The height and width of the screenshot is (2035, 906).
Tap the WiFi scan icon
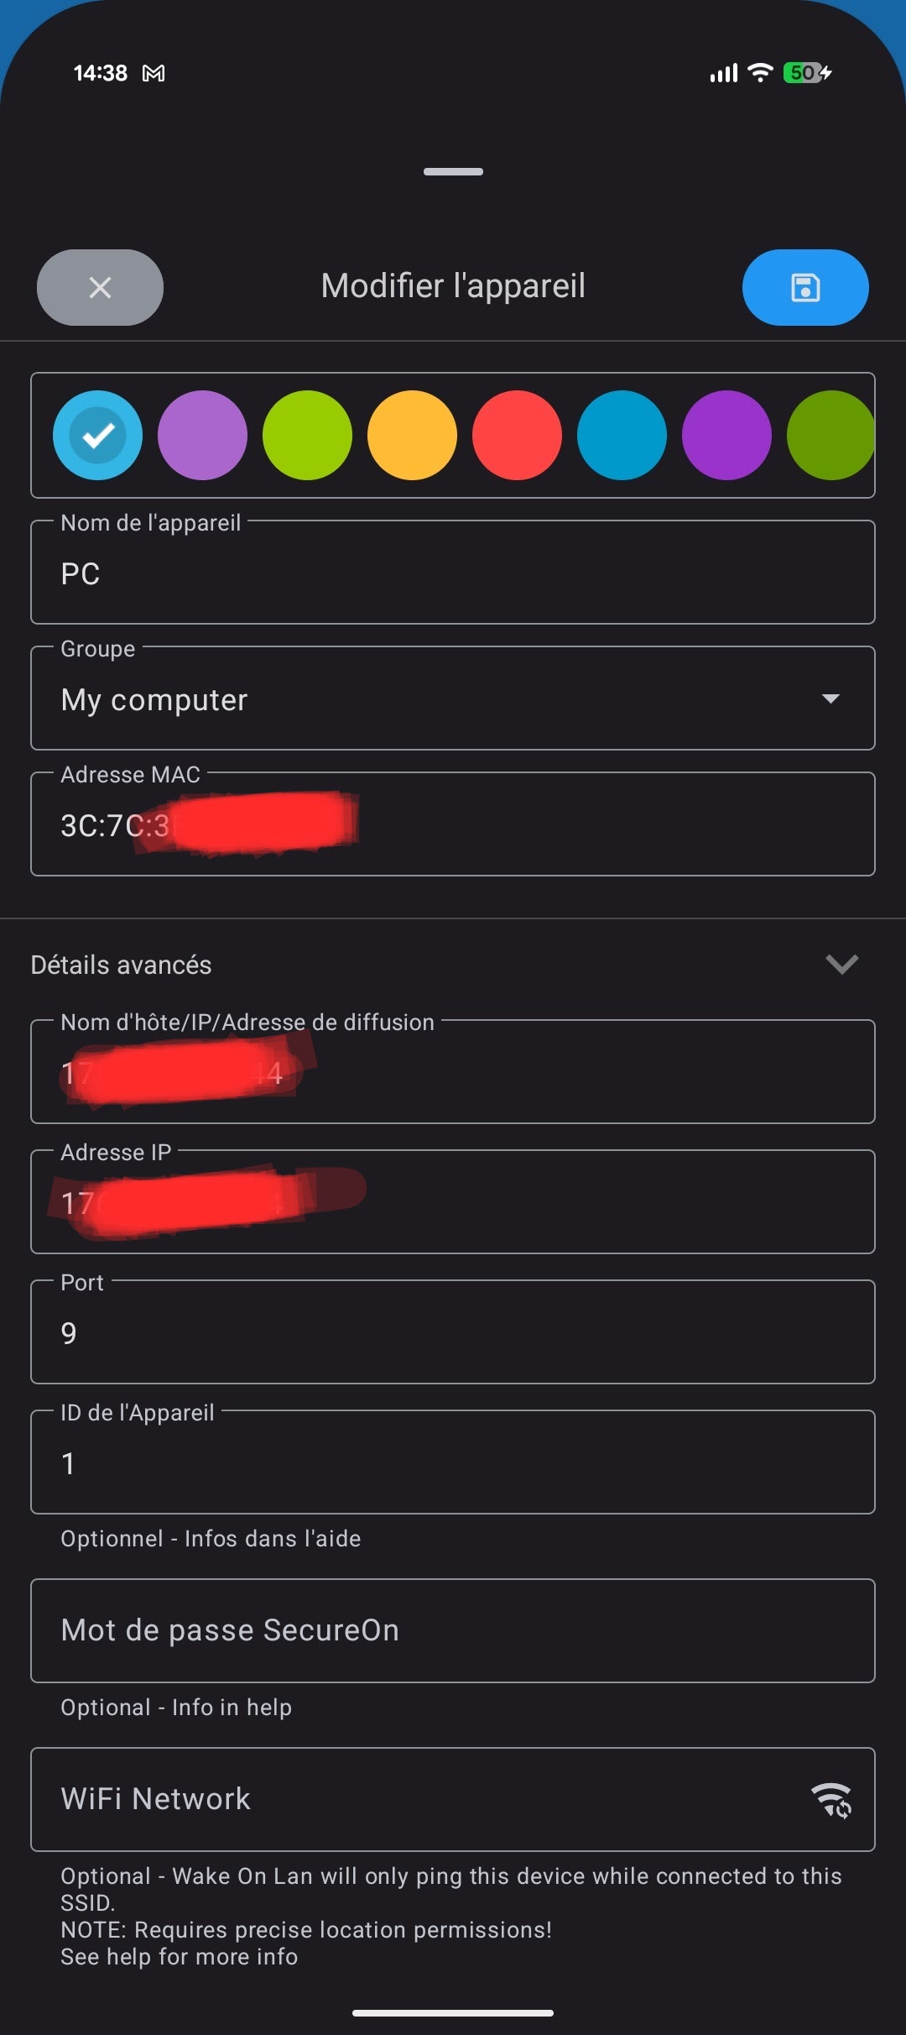click(x=830, y=1800)
